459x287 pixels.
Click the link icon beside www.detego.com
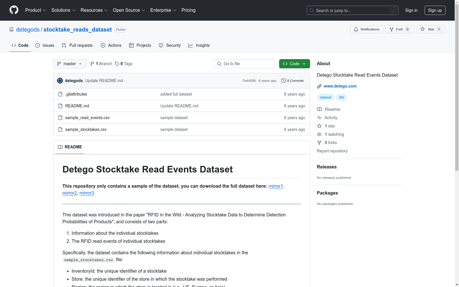pos(319,86)
